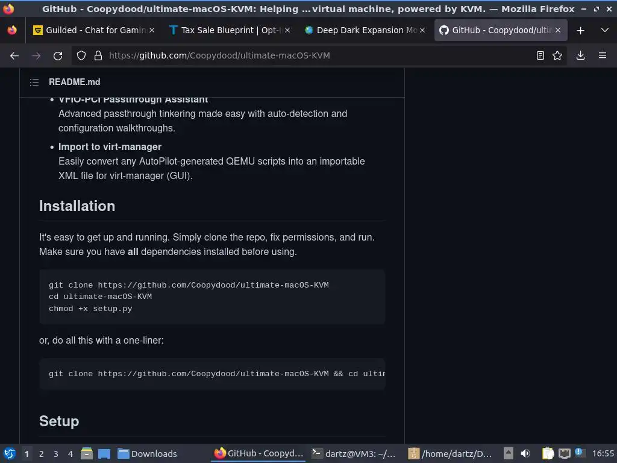Screen dimensions: 617x463
Task: Switch to workspace 2
Action: (42, 454)
